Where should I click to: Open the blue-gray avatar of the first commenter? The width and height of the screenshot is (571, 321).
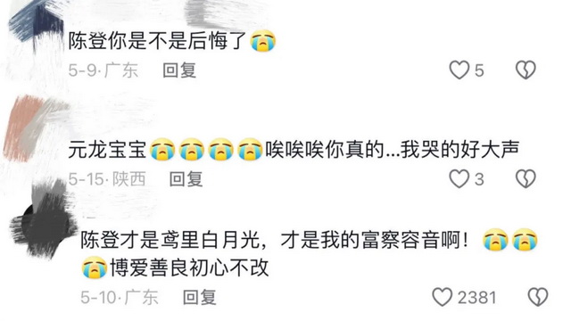37,26
